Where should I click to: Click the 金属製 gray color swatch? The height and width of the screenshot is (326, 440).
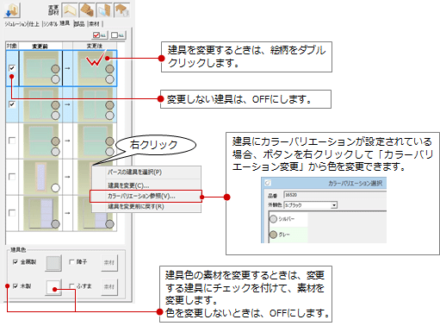click(53, 263)
